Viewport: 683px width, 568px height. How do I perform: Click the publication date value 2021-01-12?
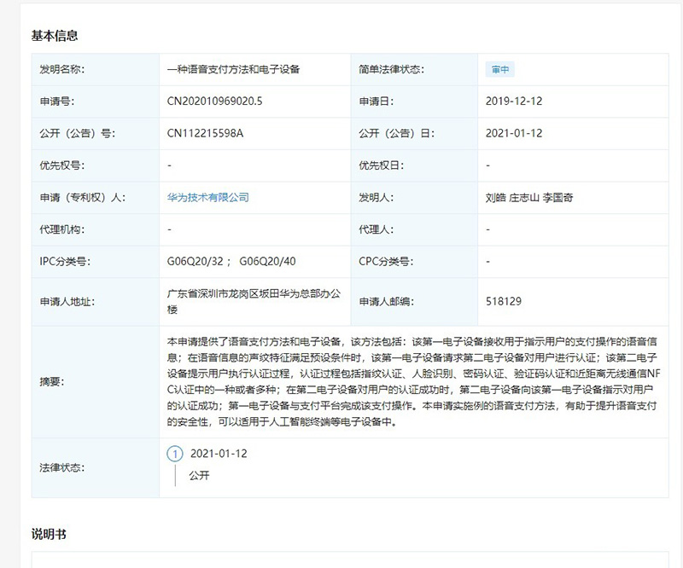click(514, 133)
